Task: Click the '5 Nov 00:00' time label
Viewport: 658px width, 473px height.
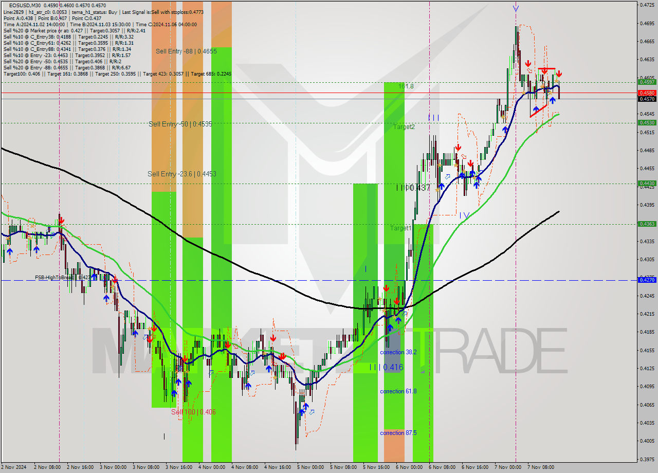Action: (310, 467)
